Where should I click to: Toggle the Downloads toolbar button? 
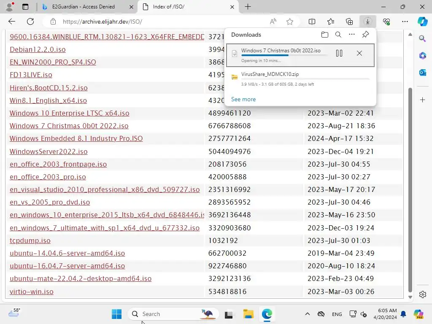[367, 22]
